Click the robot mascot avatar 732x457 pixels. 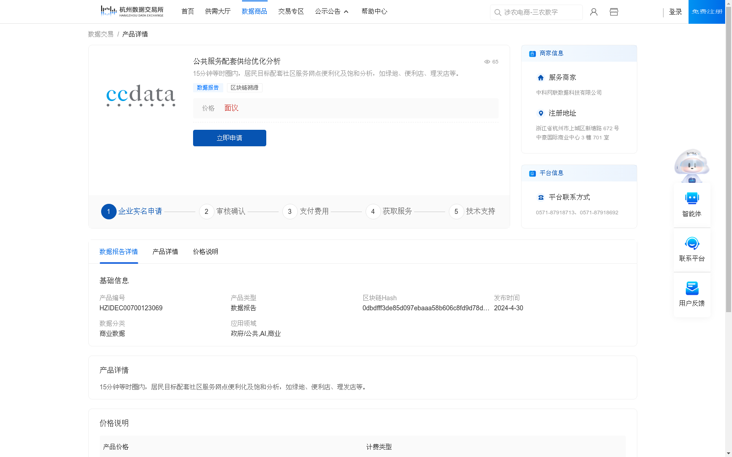pos(692,165)
